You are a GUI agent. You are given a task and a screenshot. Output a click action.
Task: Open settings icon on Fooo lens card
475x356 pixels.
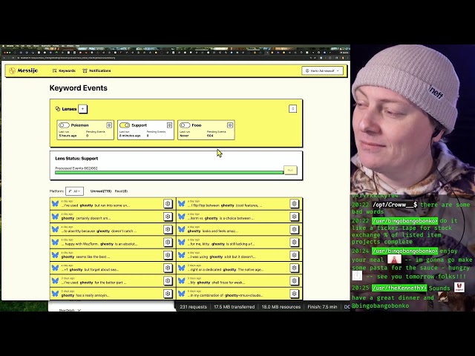point(230,125)
